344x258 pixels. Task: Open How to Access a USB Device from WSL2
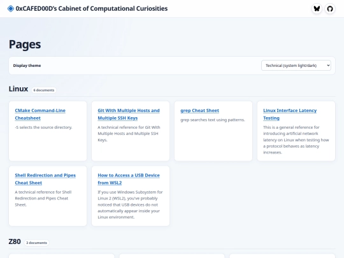tap(129, 179)
